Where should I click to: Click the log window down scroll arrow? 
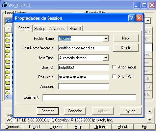click(x=149, y=119)
